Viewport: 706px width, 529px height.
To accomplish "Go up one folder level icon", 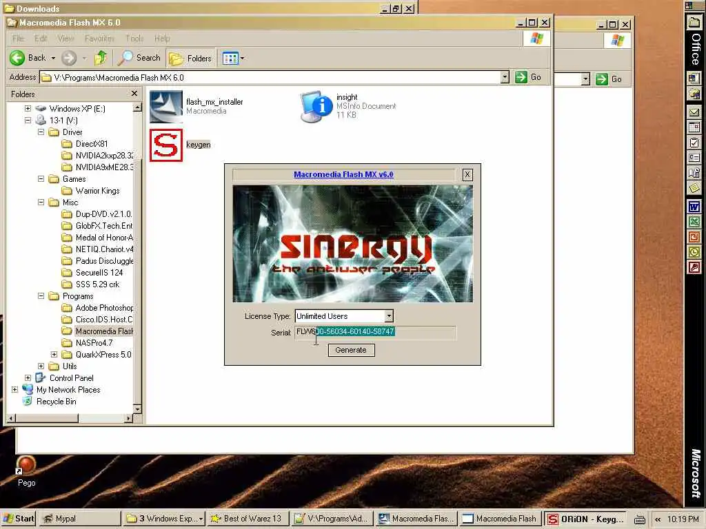I will pyautogui.click(x=101, y=58).
